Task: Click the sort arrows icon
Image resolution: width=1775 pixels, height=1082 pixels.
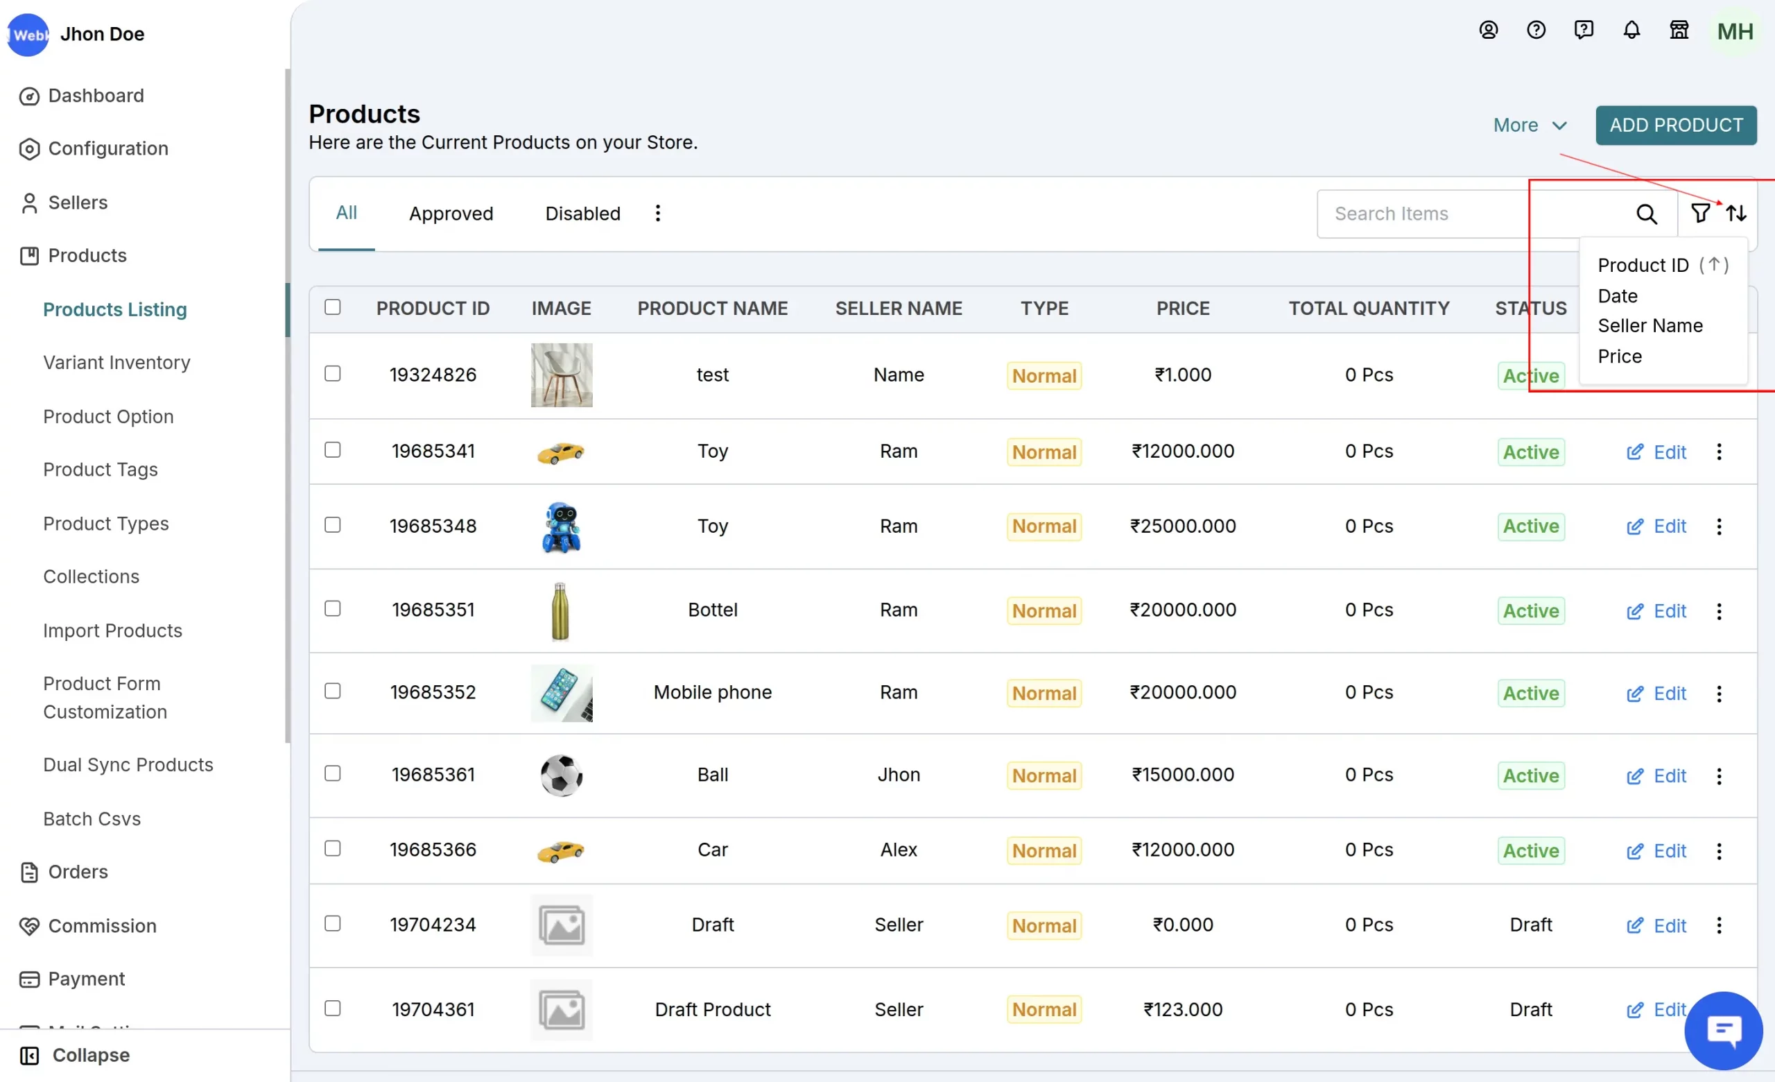Action: pyautogui.click(x=1736, y=213)
